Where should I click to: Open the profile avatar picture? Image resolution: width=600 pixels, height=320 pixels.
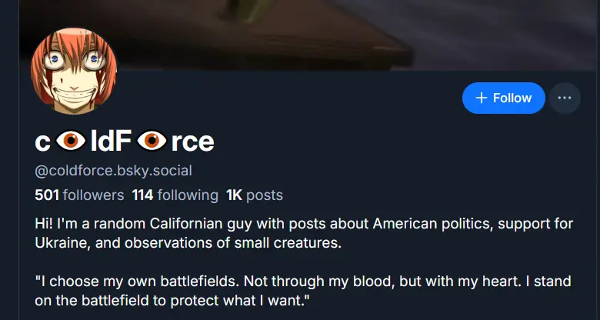pos(74,72)
